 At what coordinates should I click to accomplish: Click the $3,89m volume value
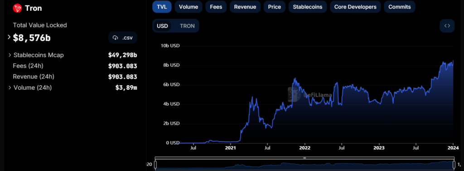pos(126,88)
